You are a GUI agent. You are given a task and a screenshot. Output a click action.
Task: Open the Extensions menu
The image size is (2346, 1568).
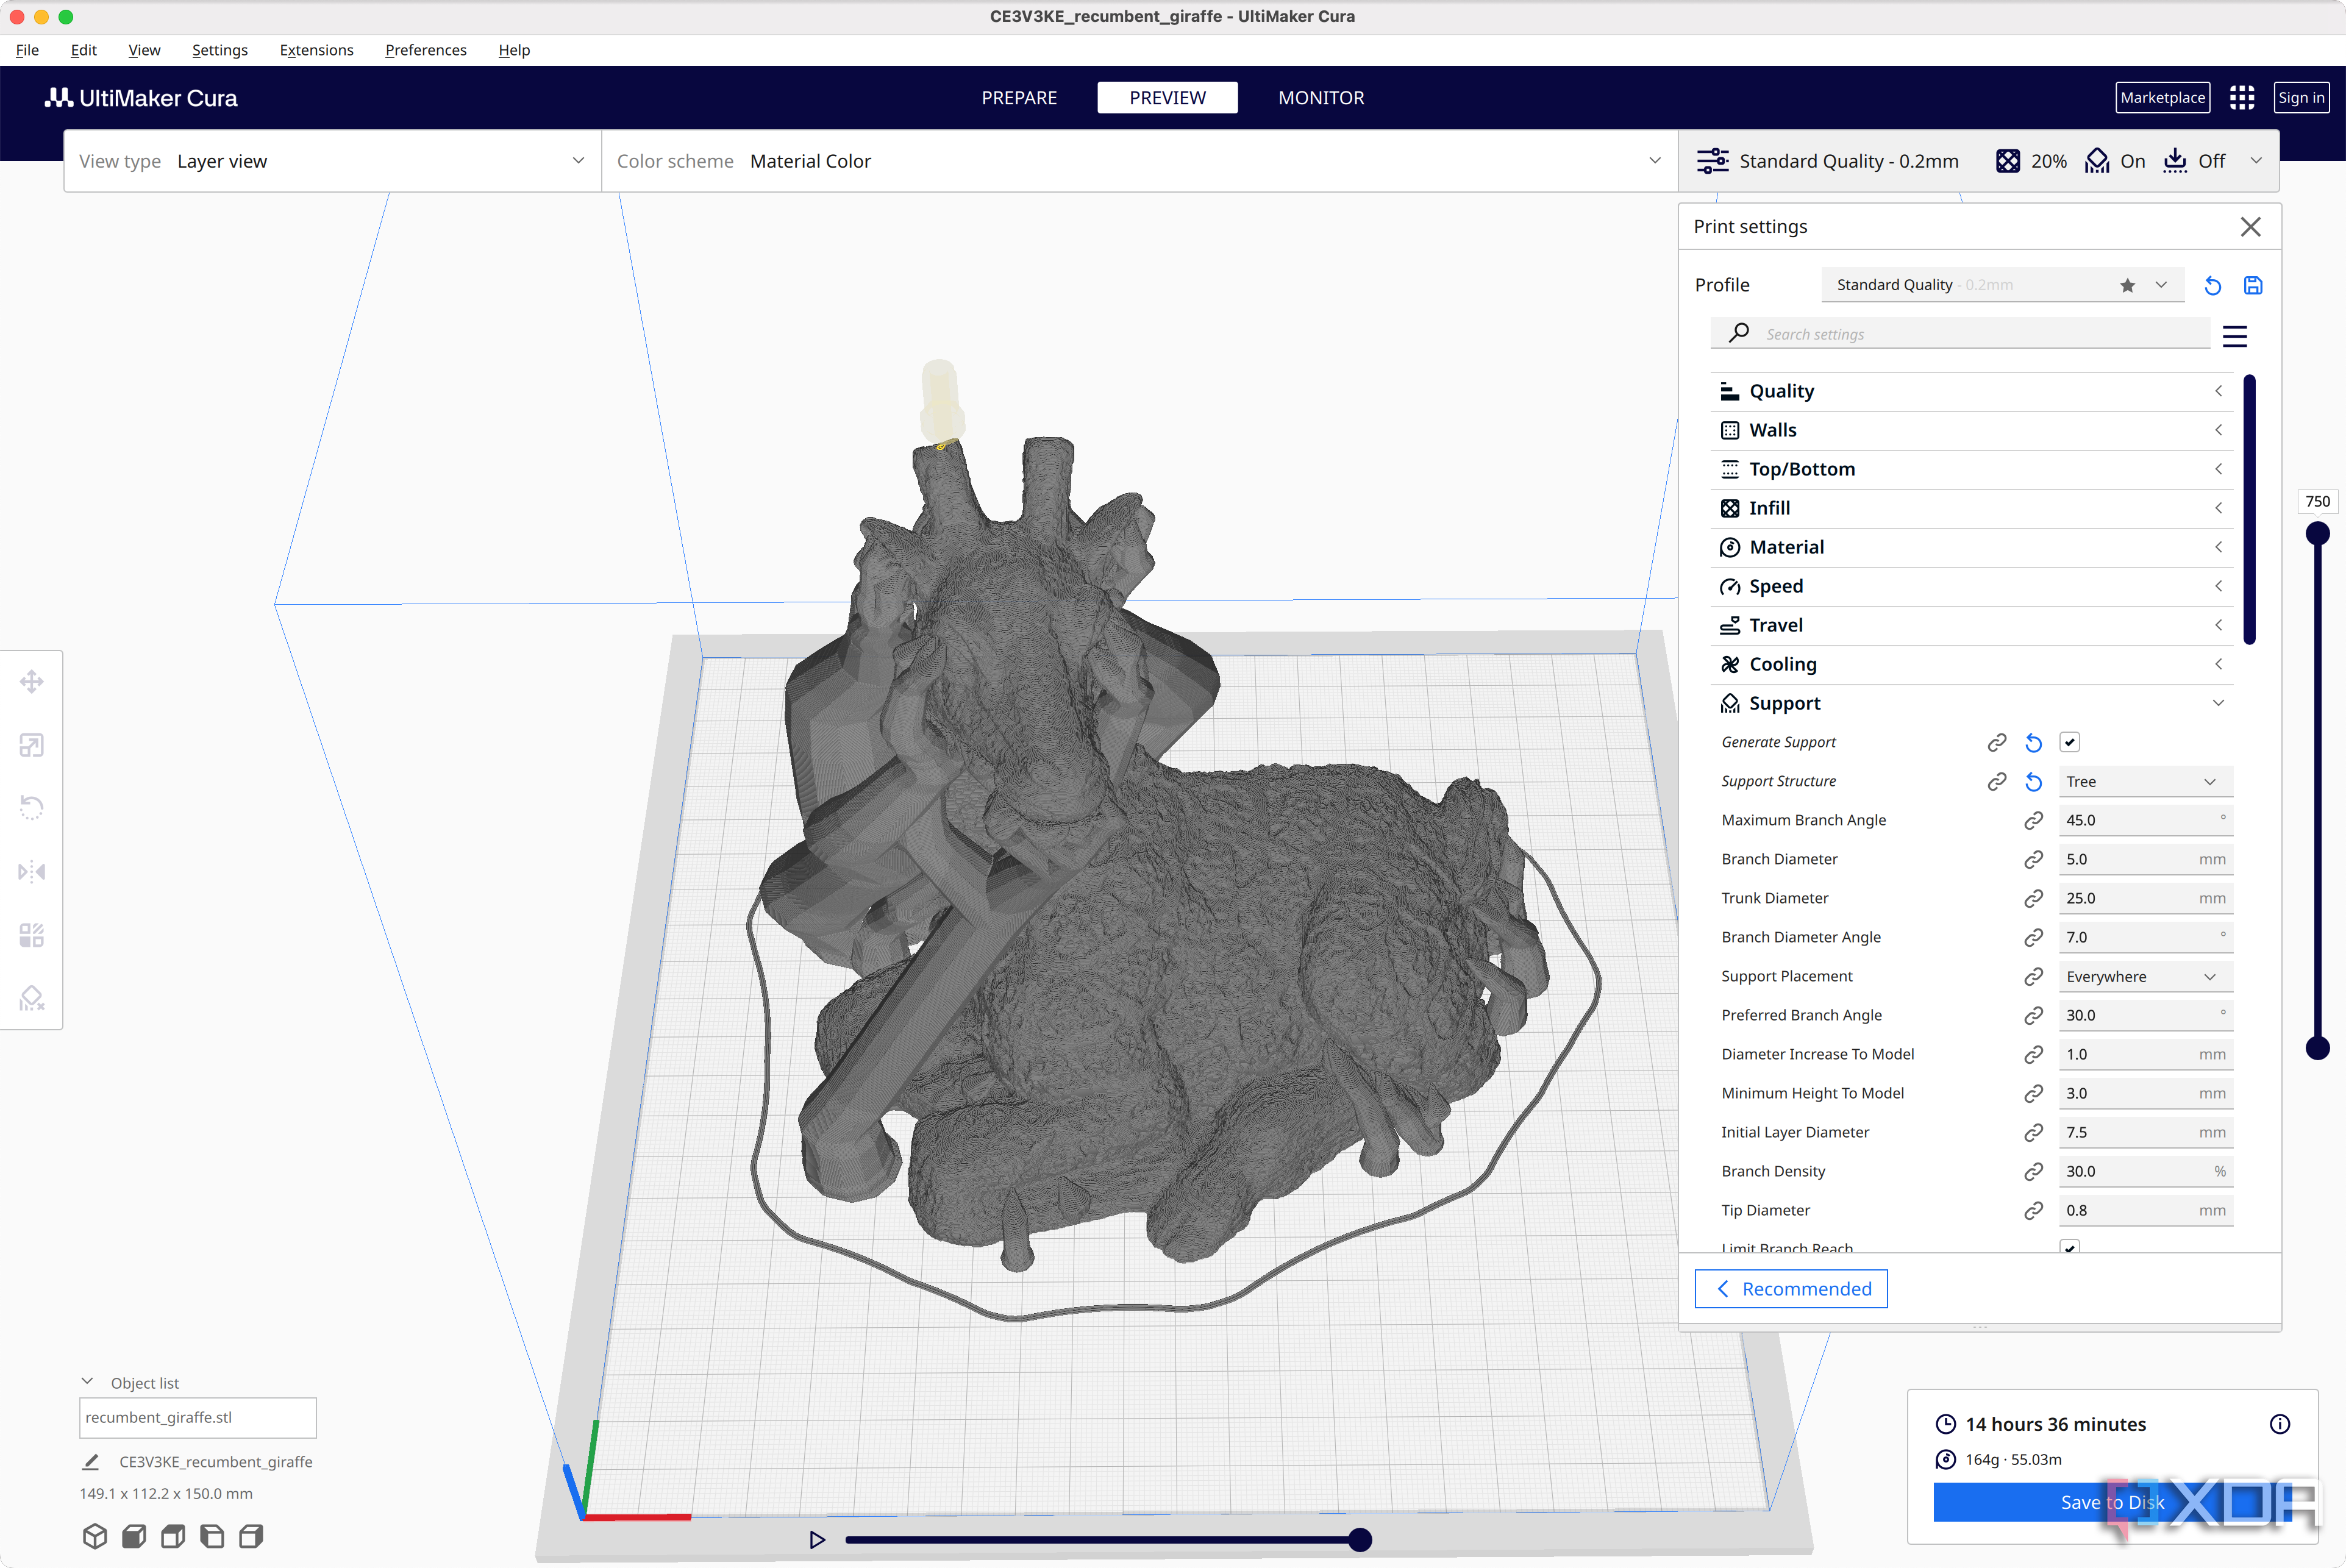[x=316, y=50]
